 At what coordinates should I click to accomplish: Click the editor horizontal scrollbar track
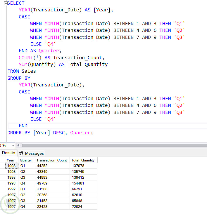[115, 145]
